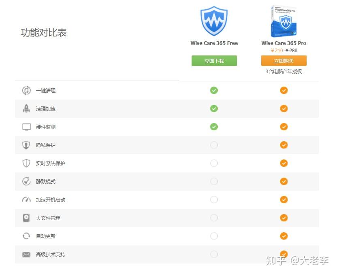Click the Wise Care 365 Pro box image
Image resolution: width=337 pixels, height=274 pixels.
[284, 21]
